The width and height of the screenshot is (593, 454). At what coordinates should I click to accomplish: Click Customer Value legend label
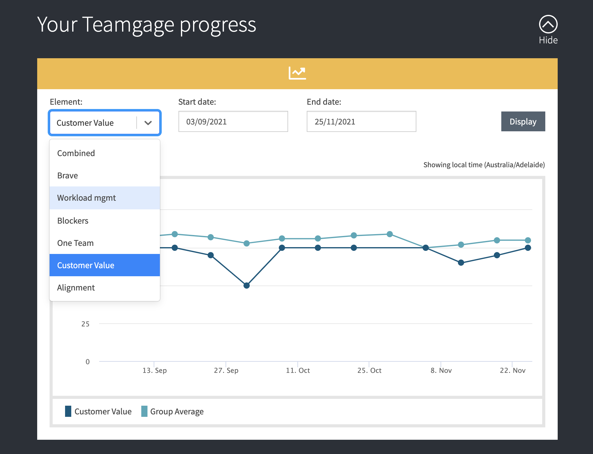103,411
